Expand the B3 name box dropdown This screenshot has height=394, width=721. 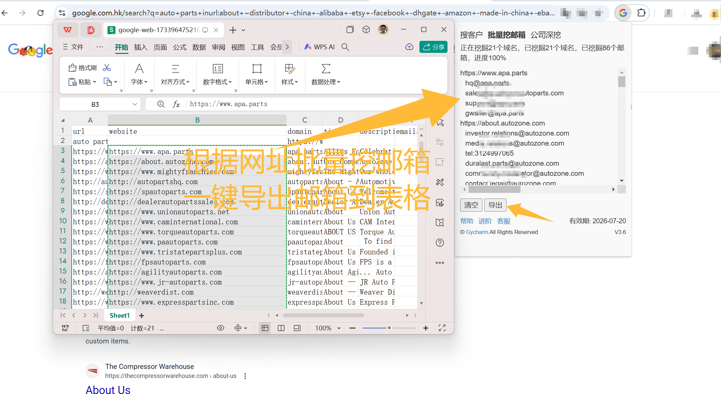[x=135, y=104]
